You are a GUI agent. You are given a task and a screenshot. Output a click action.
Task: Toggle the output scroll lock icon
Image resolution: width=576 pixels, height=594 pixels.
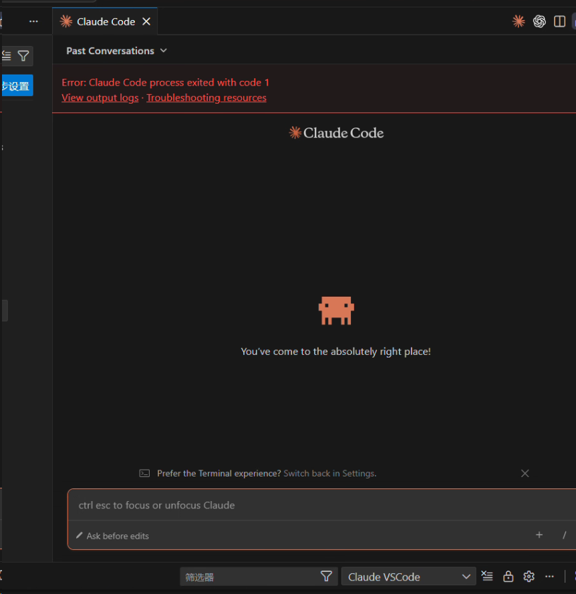[x=508, y=576]
